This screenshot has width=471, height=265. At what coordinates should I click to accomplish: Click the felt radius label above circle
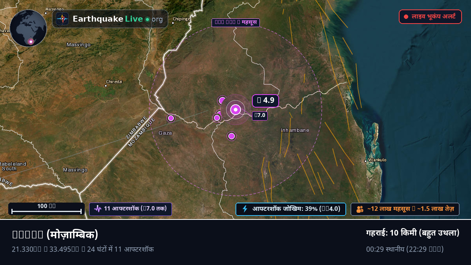(235, 22)
